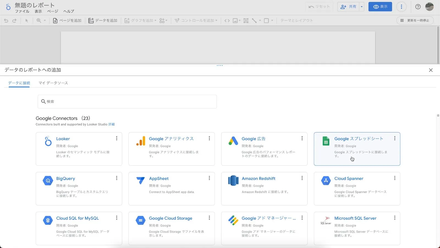Open more options for Google アナリティクス
This screenshot has width=440, height=248.
(209, 138)
